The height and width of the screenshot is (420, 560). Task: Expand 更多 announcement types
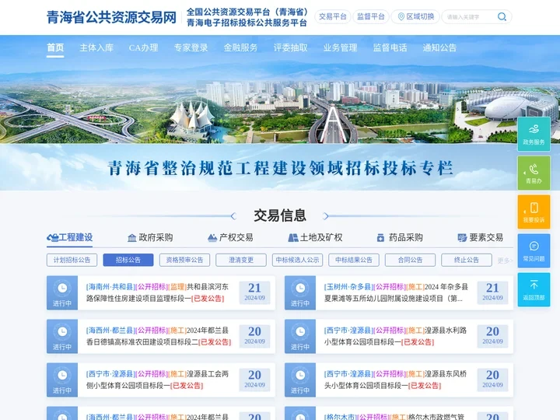pos(505,261)
